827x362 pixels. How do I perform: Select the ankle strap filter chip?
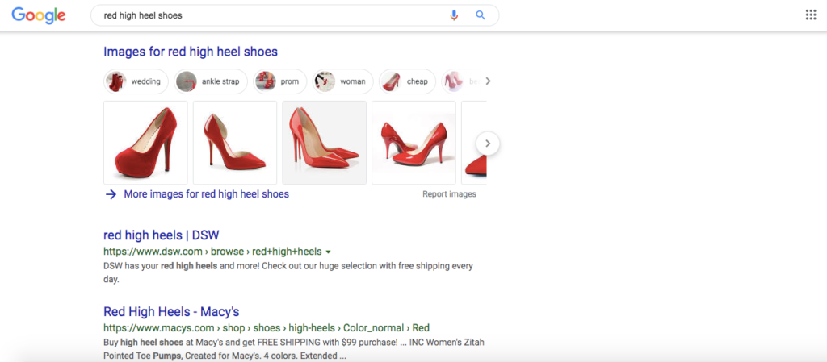click(211, 81)
